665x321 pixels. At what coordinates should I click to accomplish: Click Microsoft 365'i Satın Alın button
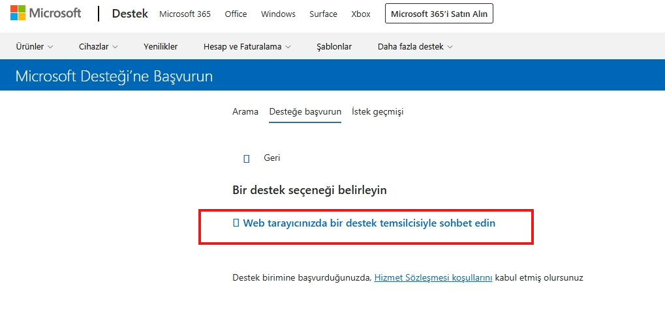[439, 14]
